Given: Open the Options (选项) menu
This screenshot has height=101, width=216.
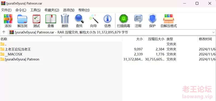Looking at the screenshot, I should (x=69, y=10).
